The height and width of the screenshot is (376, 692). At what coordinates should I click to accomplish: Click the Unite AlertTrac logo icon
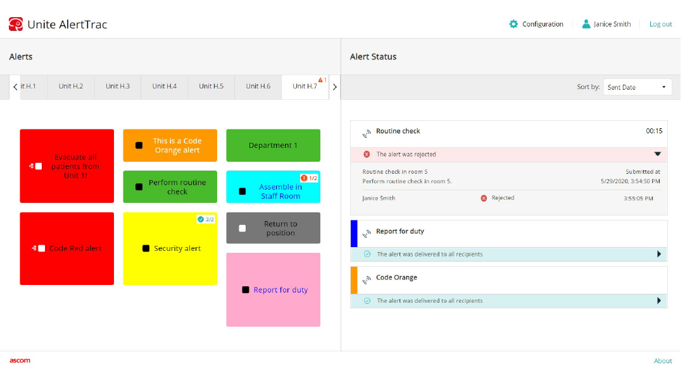pyautogui.click(x=16, y=24)
